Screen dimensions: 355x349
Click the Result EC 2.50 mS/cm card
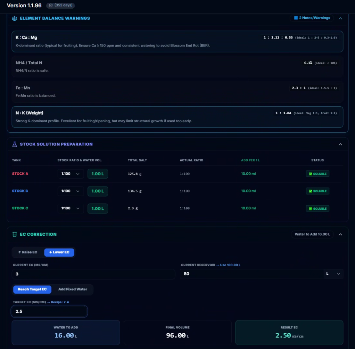[289, 332]
